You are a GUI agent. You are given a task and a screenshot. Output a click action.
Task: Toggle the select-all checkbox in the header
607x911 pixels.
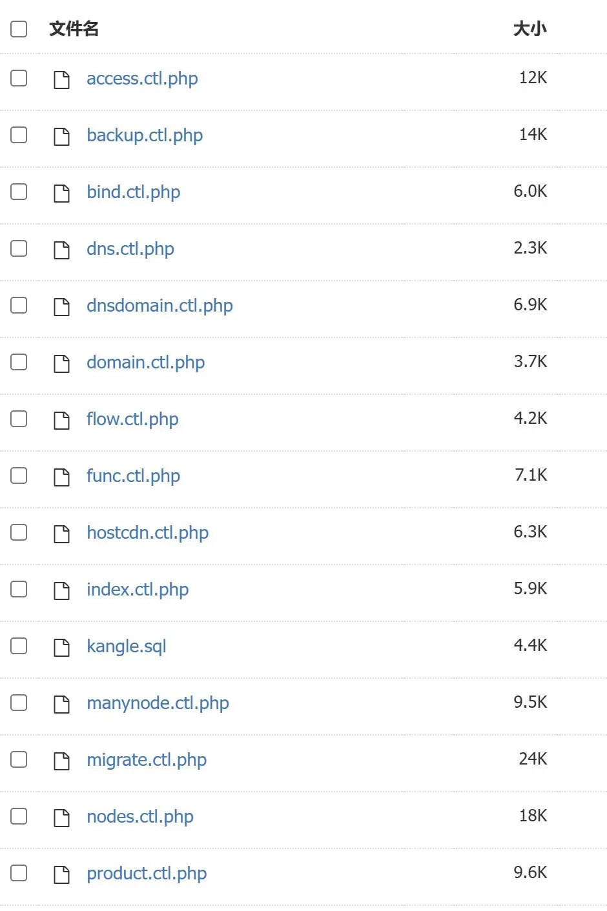click(19, 28)
